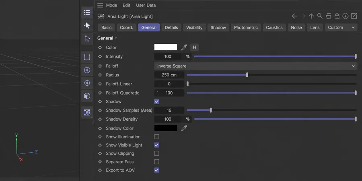Screen dimensions: 362x181
Task: Enable Show Illumination checkbox
Action: tap(156, 137)
